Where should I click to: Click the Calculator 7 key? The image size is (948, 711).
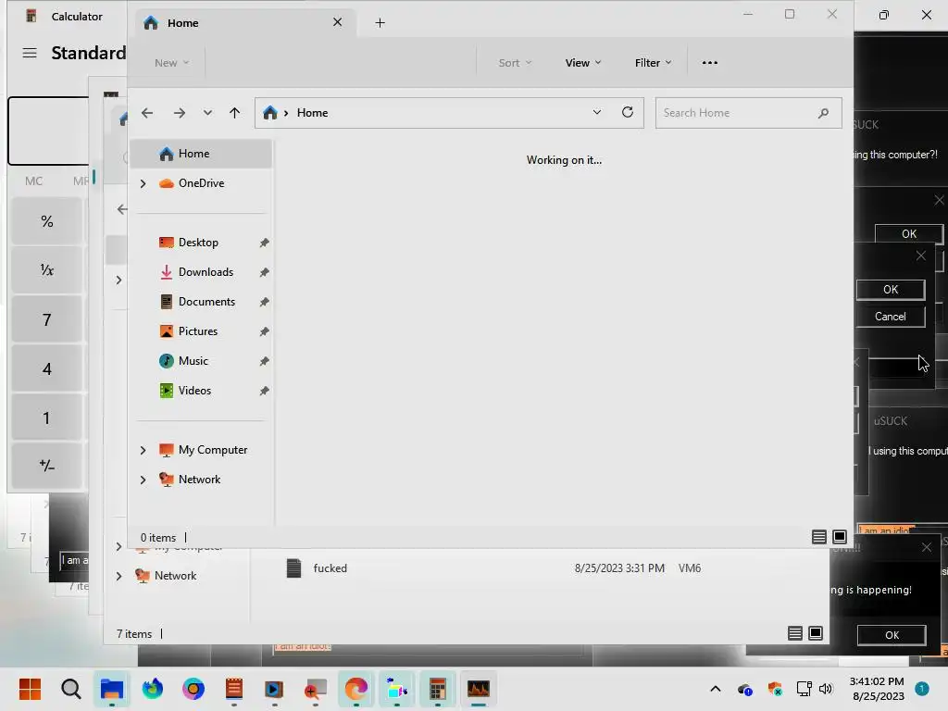[46, 319]
